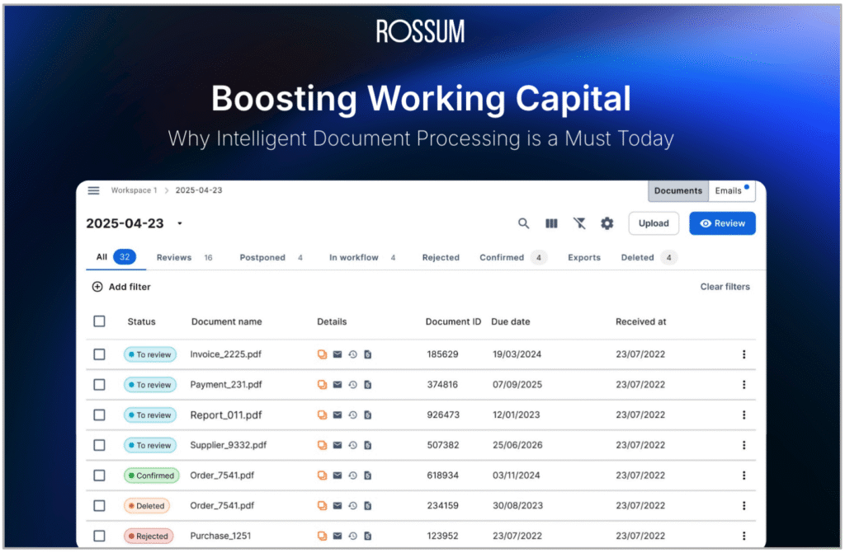Select the header checkbox to select all
Image resolution: width=845 pixels, height=553 pixels.
pyautogui.click(x=99, y=321)
